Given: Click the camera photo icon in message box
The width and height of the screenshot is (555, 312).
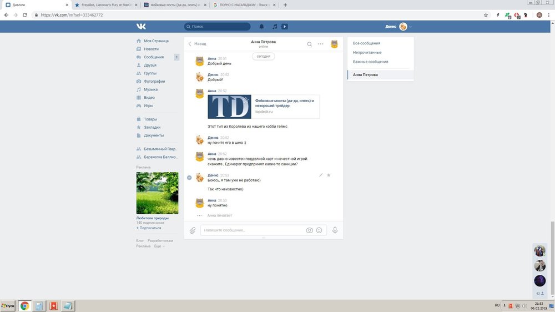Looking at the screenshot, I should pyautogui.click(x=309, y=230).
